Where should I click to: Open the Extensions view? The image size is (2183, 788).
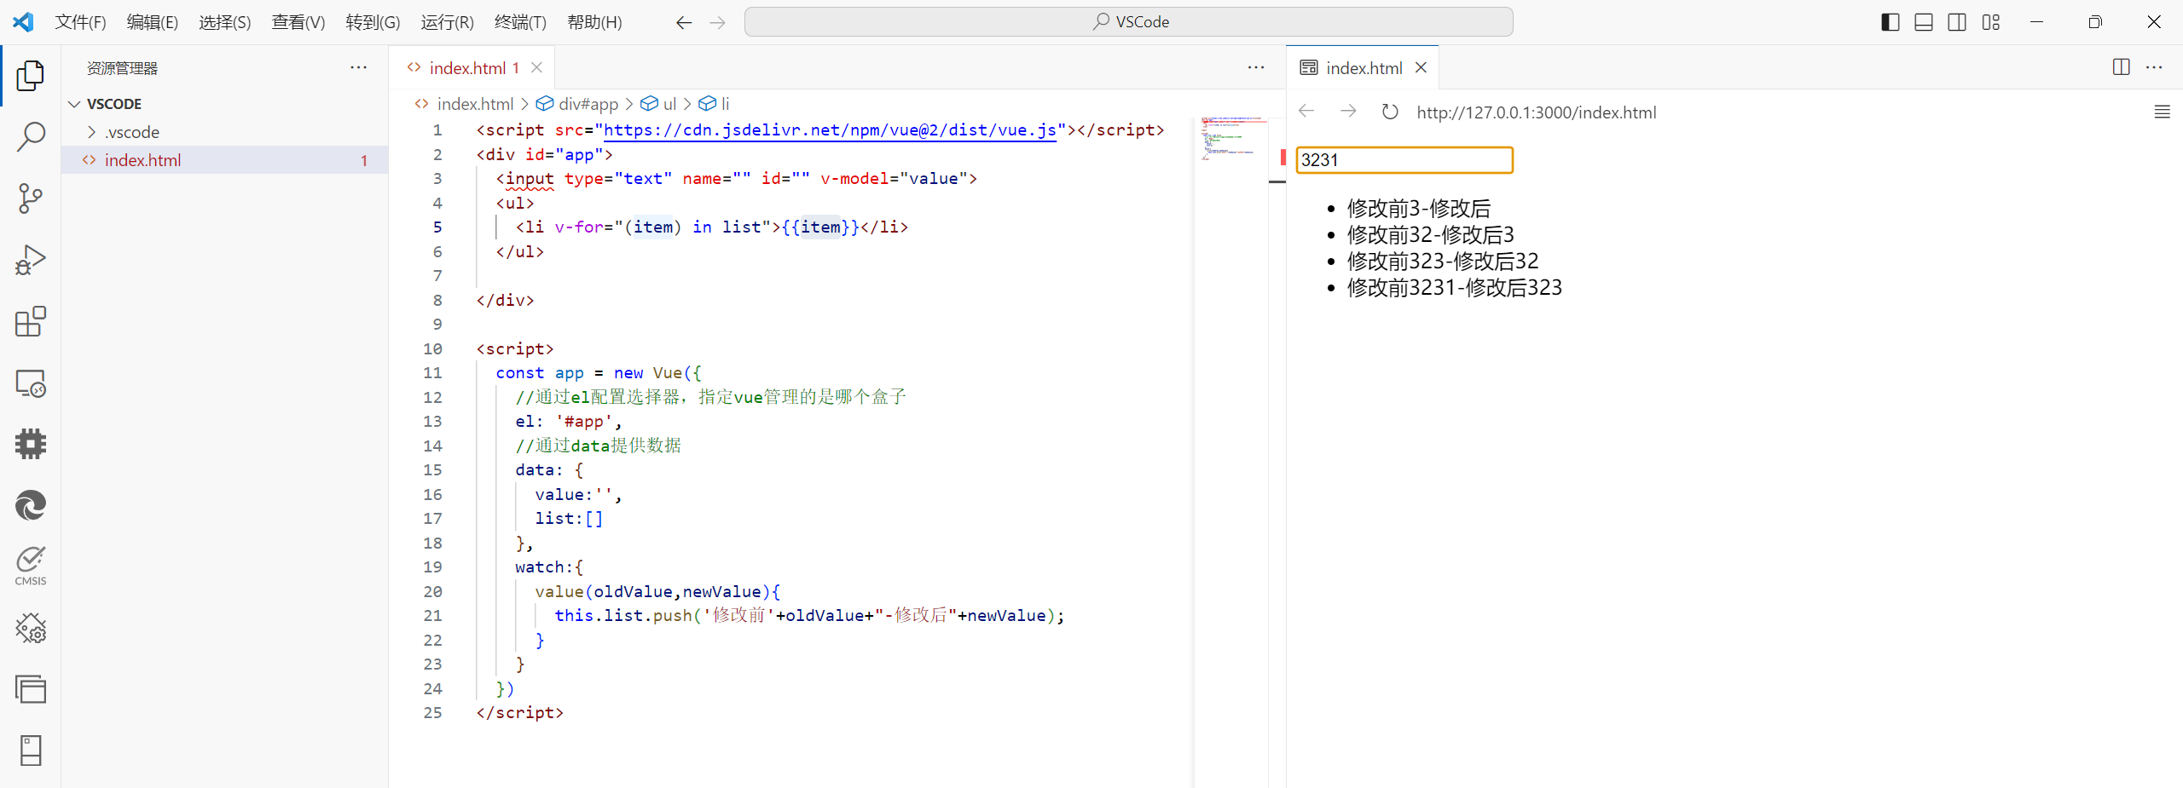pyautogui.click(x=31, y=321)
